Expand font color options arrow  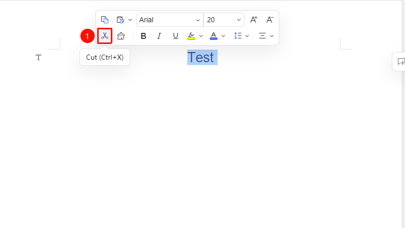click(x=223, y=36)
